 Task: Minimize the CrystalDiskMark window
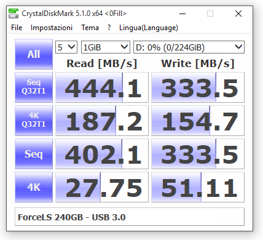[x=183, y=14]
